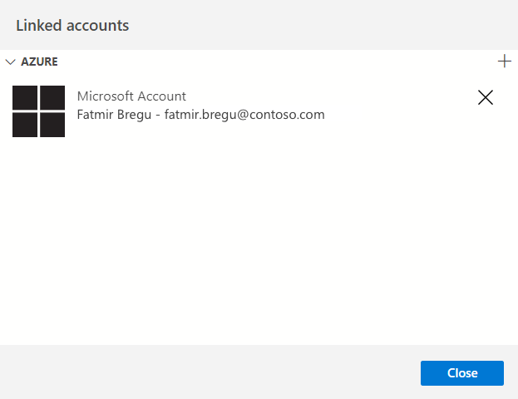Collapse the AZURE section chevron
This screenshot has width=518, height=399.
(11, 62)
